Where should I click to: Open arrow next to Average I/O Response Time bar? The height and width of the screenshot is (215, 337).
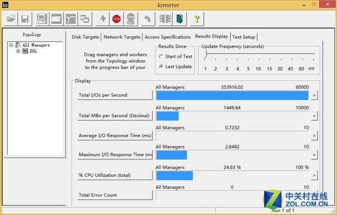(x=314, y=136)
